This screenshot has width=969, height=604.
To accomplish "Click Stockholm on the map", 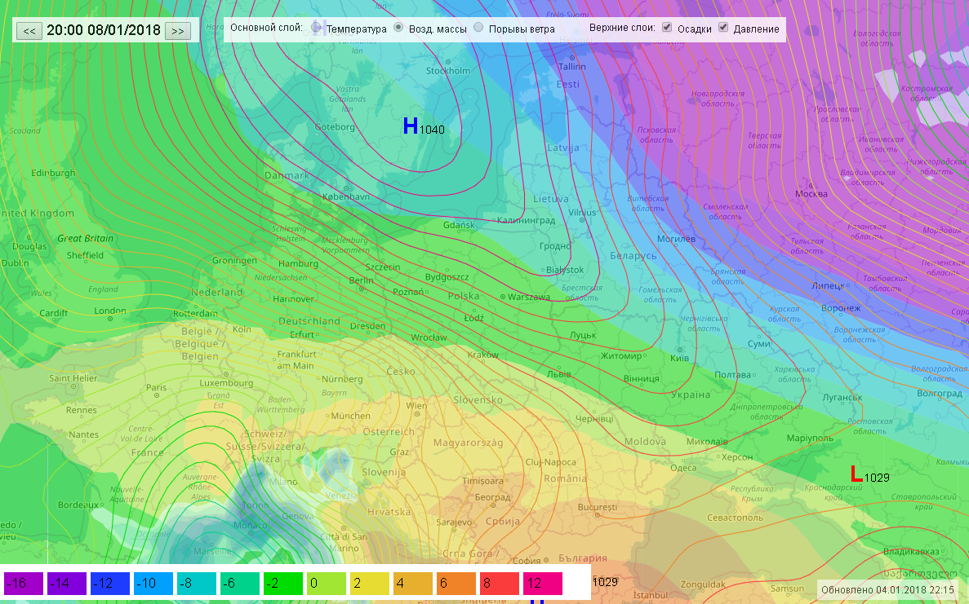I will pyautogui.click(x=448, y=70).
